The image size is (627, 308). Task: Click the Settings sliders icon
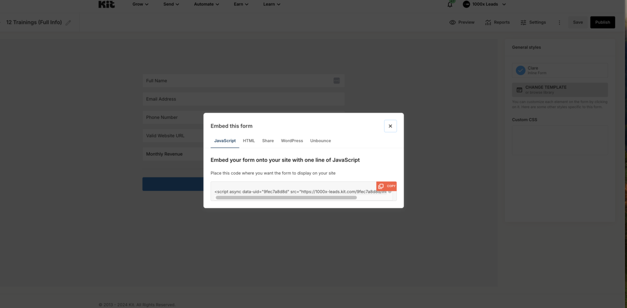point(523,22)
